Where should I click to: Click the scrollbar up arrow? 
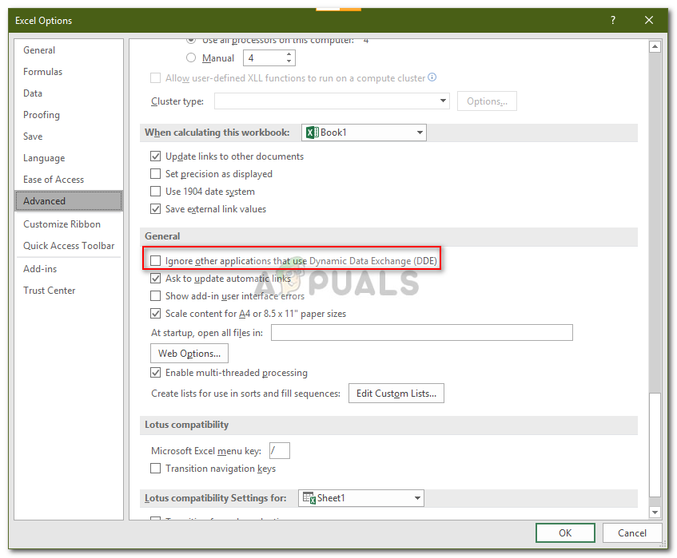(x=655, y=46)
